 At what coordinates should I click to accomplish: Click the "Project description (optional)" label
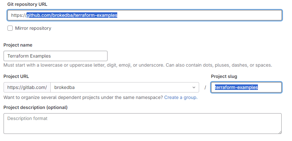pos(35,107)
